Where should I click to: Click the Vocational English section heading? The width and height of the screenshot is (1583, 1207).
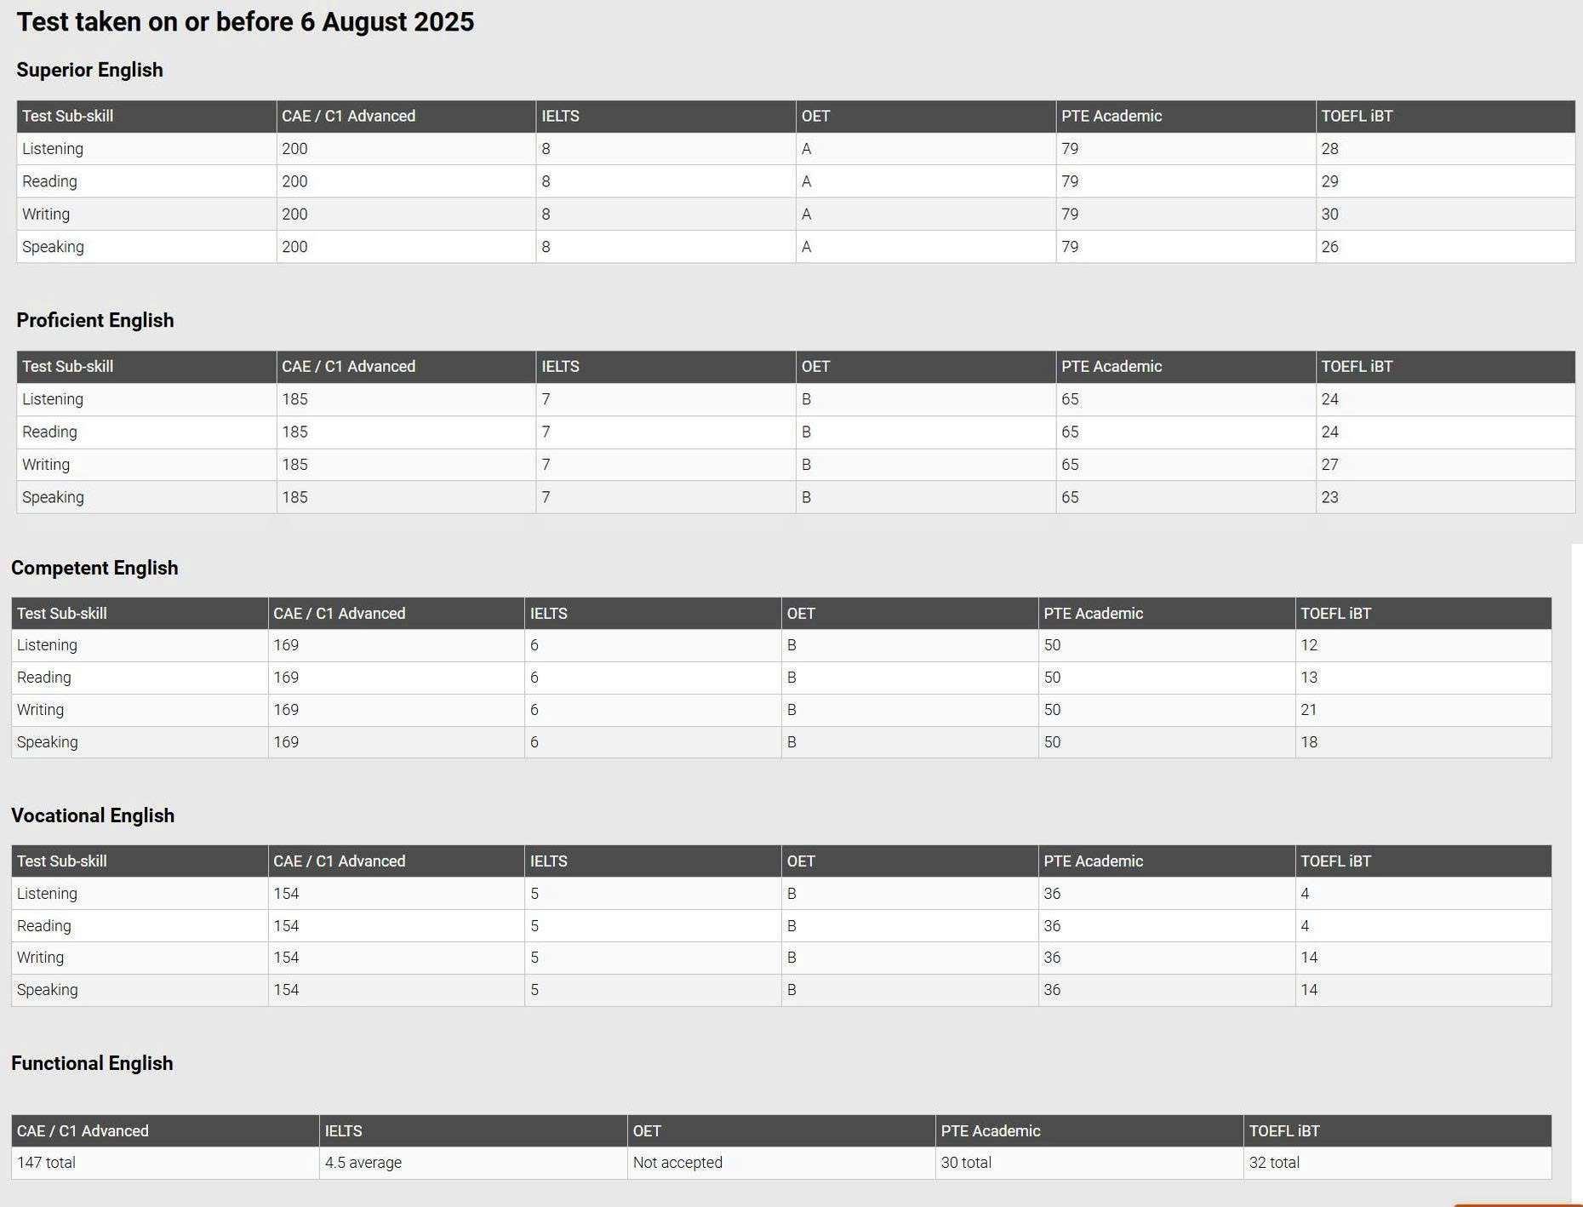[x=93, y=815]
